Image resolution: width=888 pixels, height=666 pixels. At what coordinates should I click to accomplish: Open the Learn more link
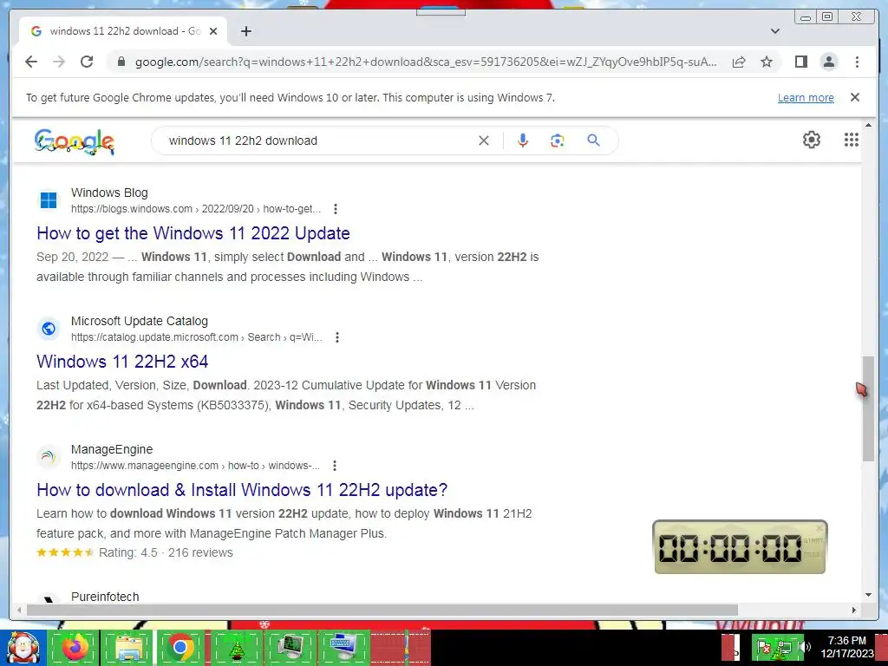[806, 97]
